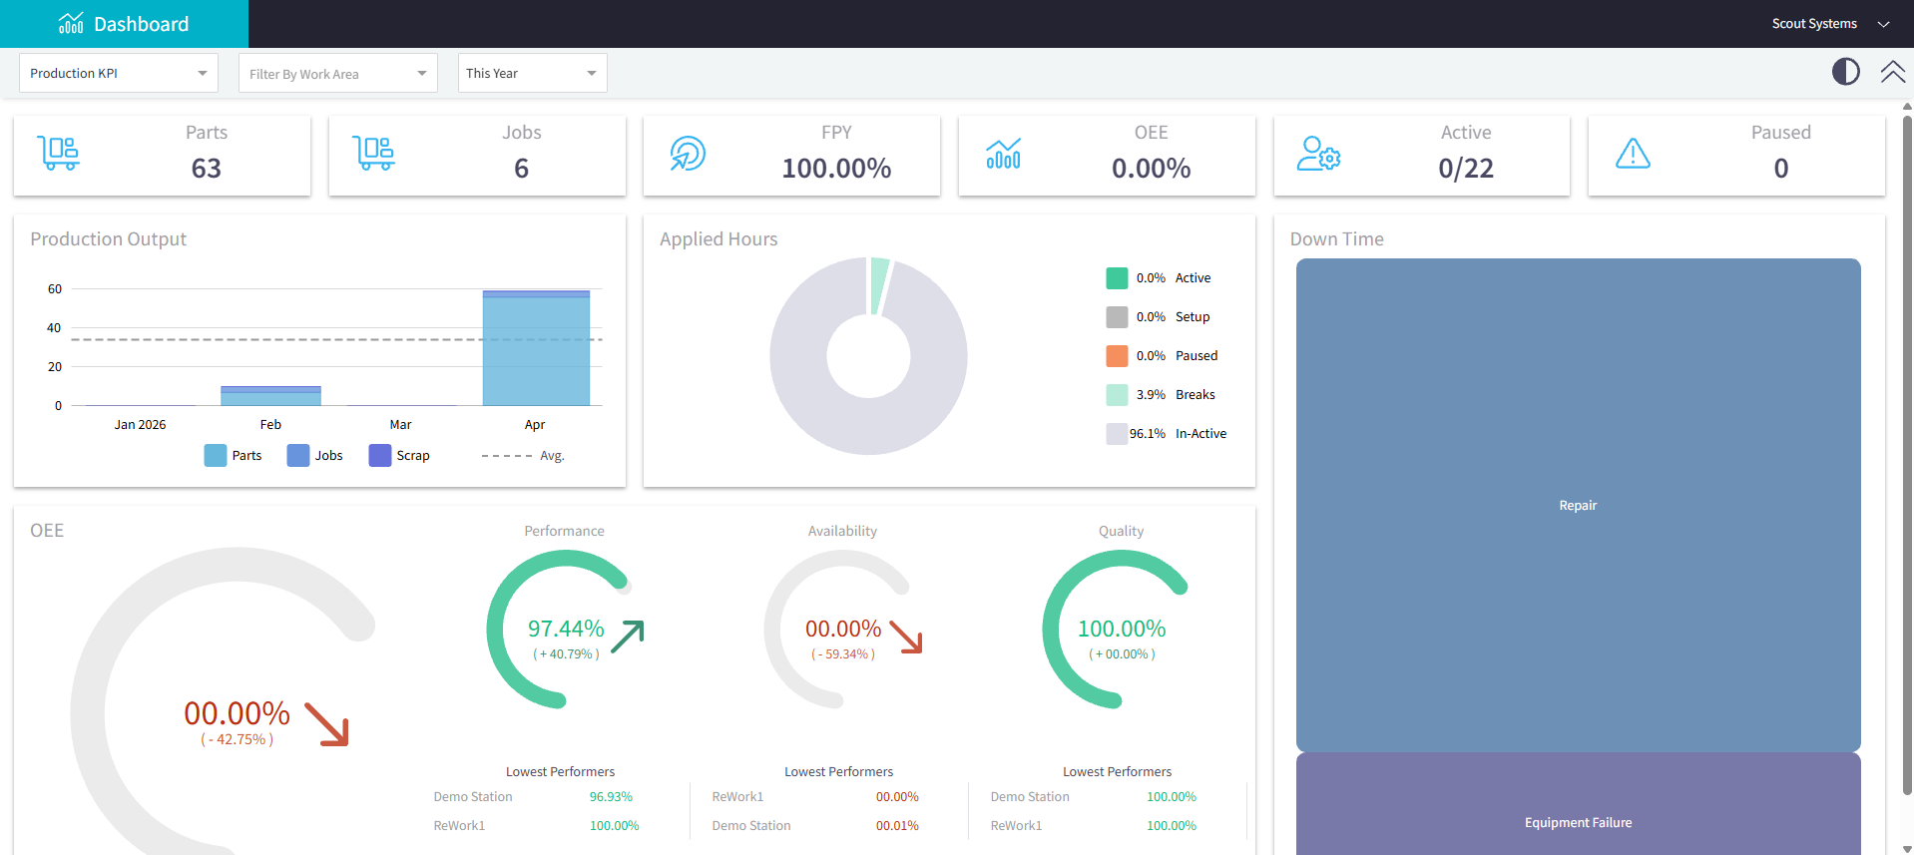Image resolution: width=1914 pixels, height=855 pixels.
Task: Open the Production KPI dropdown
Action: tap(119, 73)
